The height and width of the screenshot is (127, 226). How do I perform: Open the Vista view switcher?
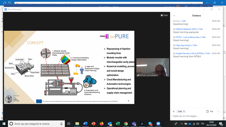(x=164, y=15)
